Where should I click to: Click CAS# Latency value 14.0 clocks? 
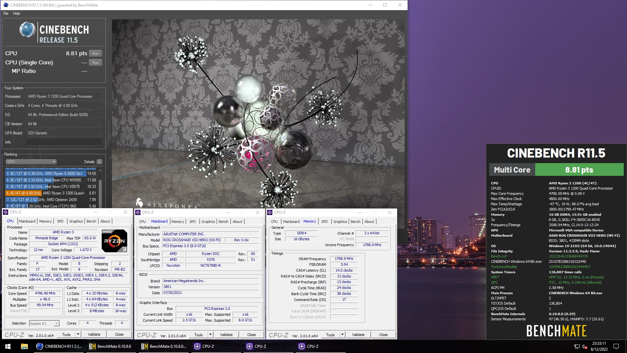click(344, 271)
